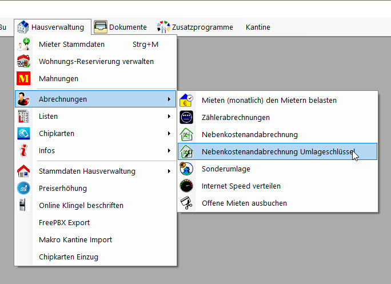Click the red Infos icon
Screen dimensions: 391x284
pyautogui.click(x=23, y=151)
